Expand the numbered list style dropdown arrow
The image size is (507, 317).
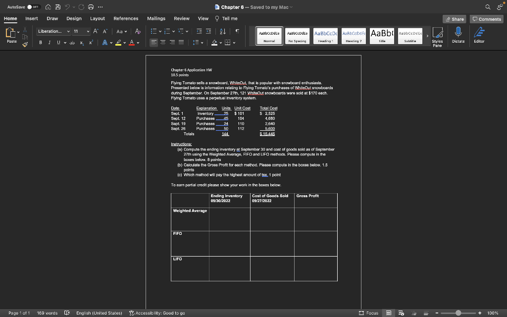[x=174, y=31]
